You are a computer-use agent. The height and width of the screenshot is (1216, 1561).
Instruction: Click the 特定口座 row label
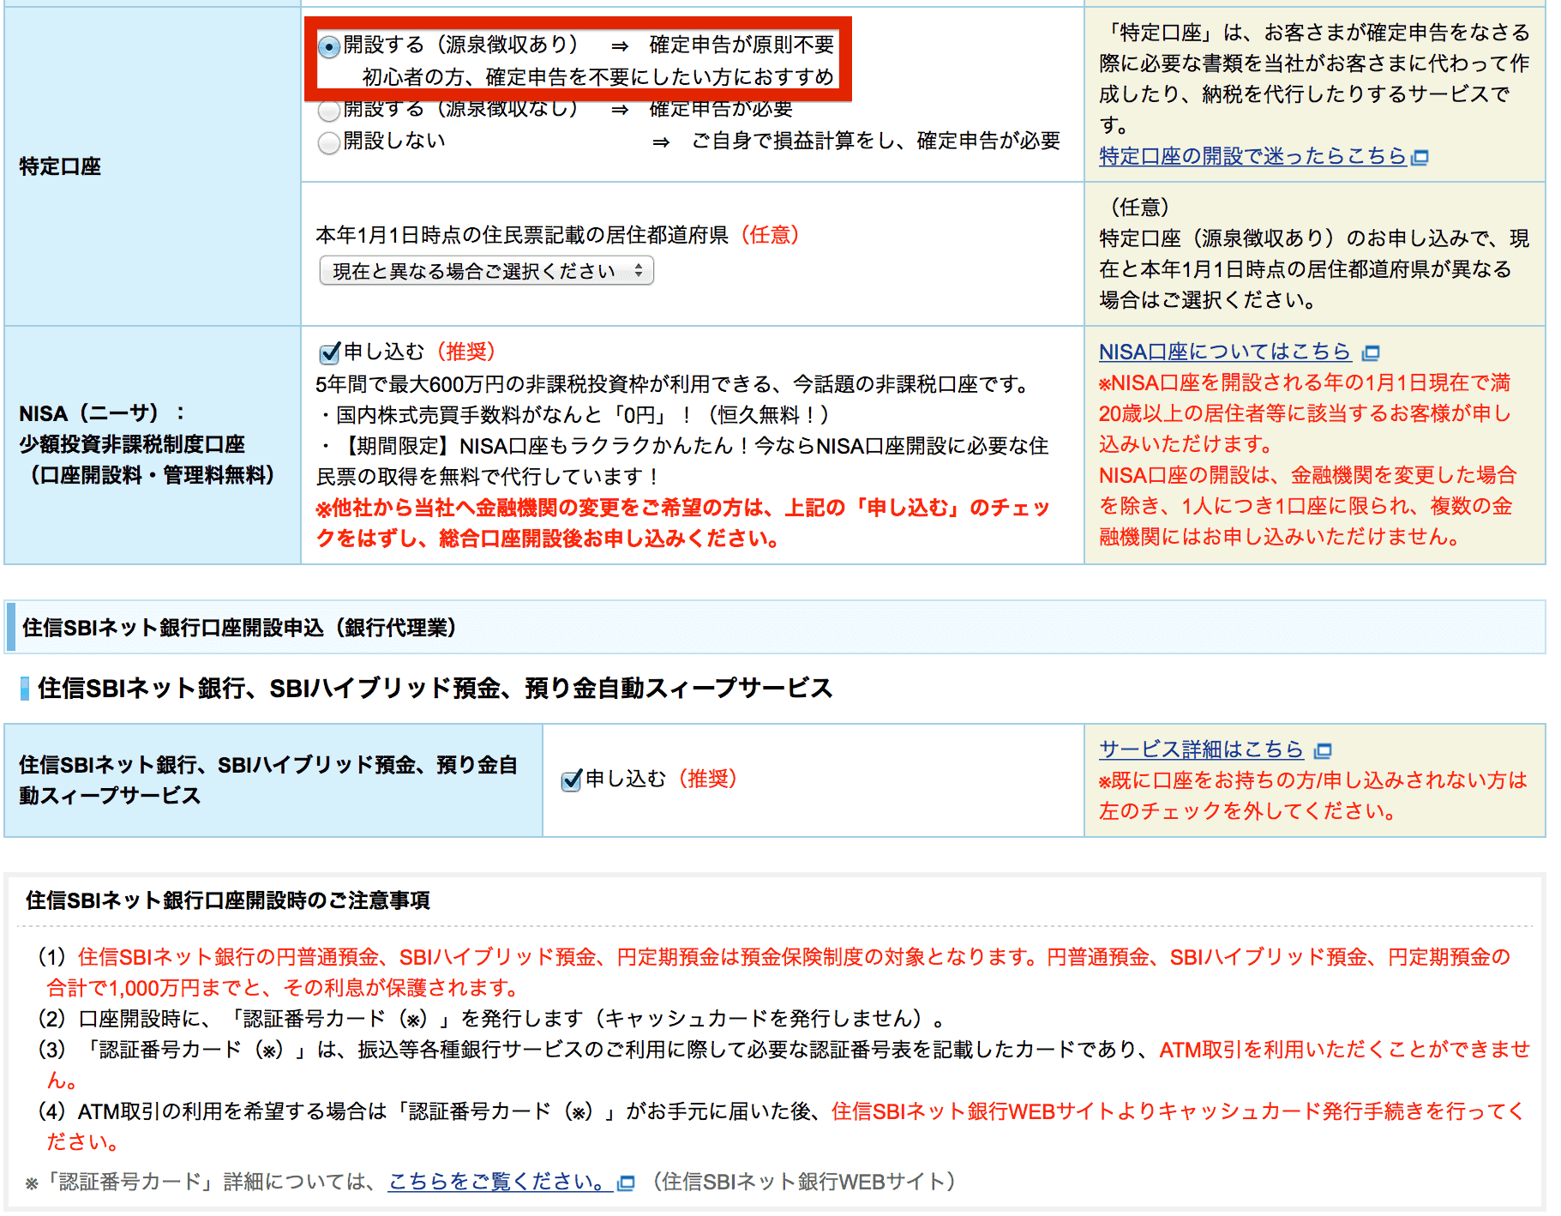(60, 166)
